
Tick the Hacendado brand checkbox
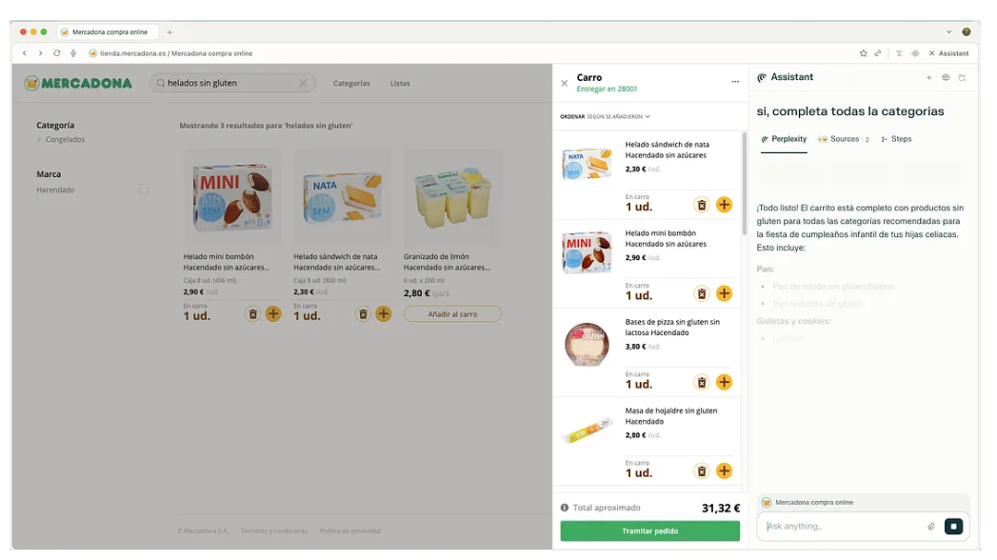(x=144, y=190)
